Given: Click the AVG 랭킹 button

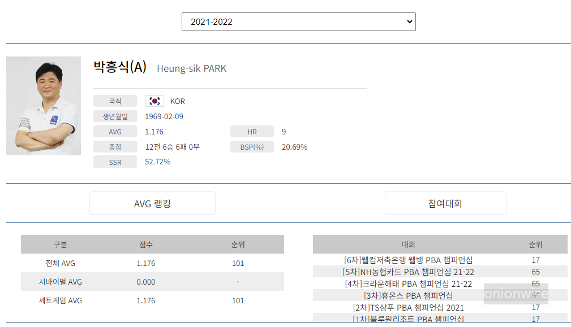Looking at the screenshot, I should 152,203.
